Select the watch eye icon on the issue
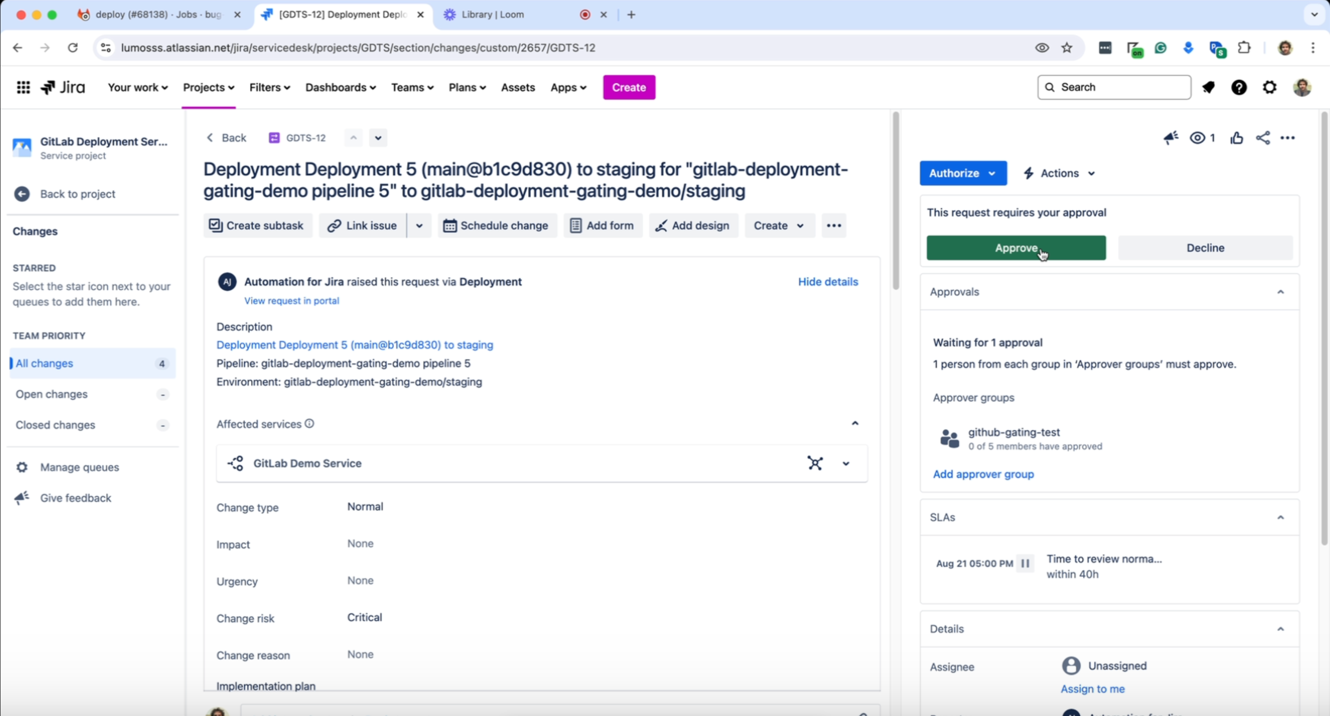Image resolution: width=1330 pixels, height=716 pixels. [1197, 138]
